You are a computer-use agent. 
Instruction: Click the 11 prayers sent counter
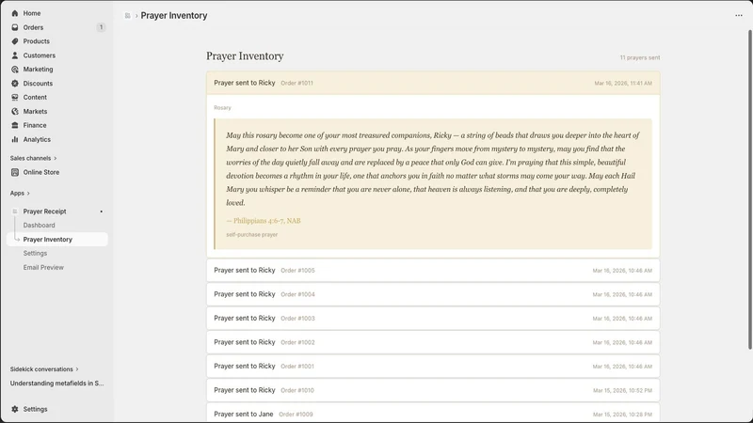point(640,57)
